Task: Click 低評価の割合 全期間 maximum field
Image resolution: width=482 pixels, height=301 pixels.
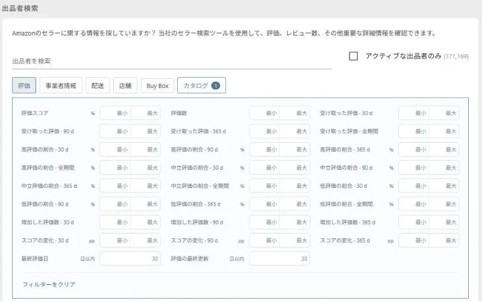Action: tap(444, 204)
